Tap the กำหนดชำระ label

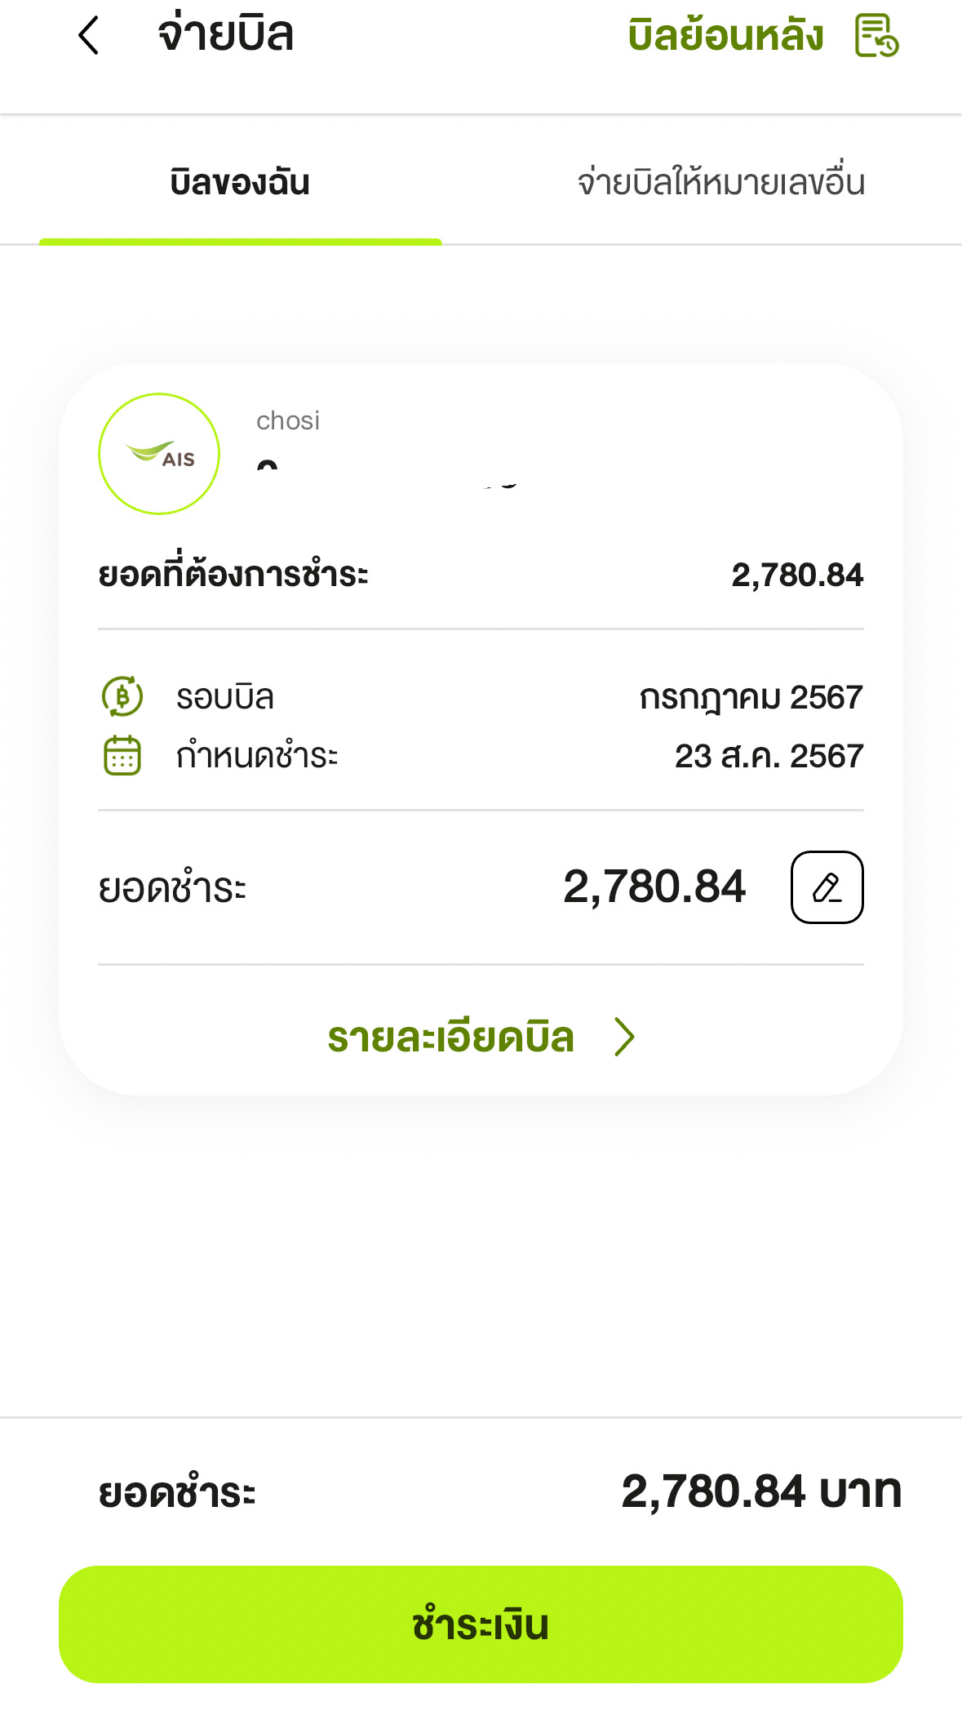click(257, 756)
